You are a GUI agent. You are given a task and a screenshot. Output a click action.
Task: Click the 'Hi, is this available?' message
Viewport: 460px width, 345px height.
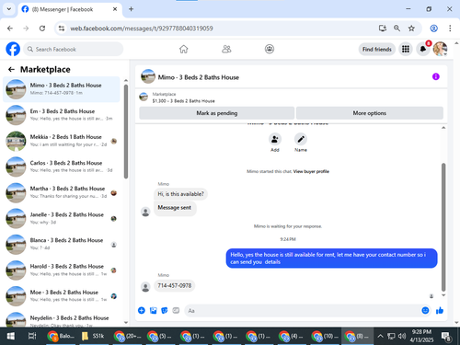tap(180, 194)
